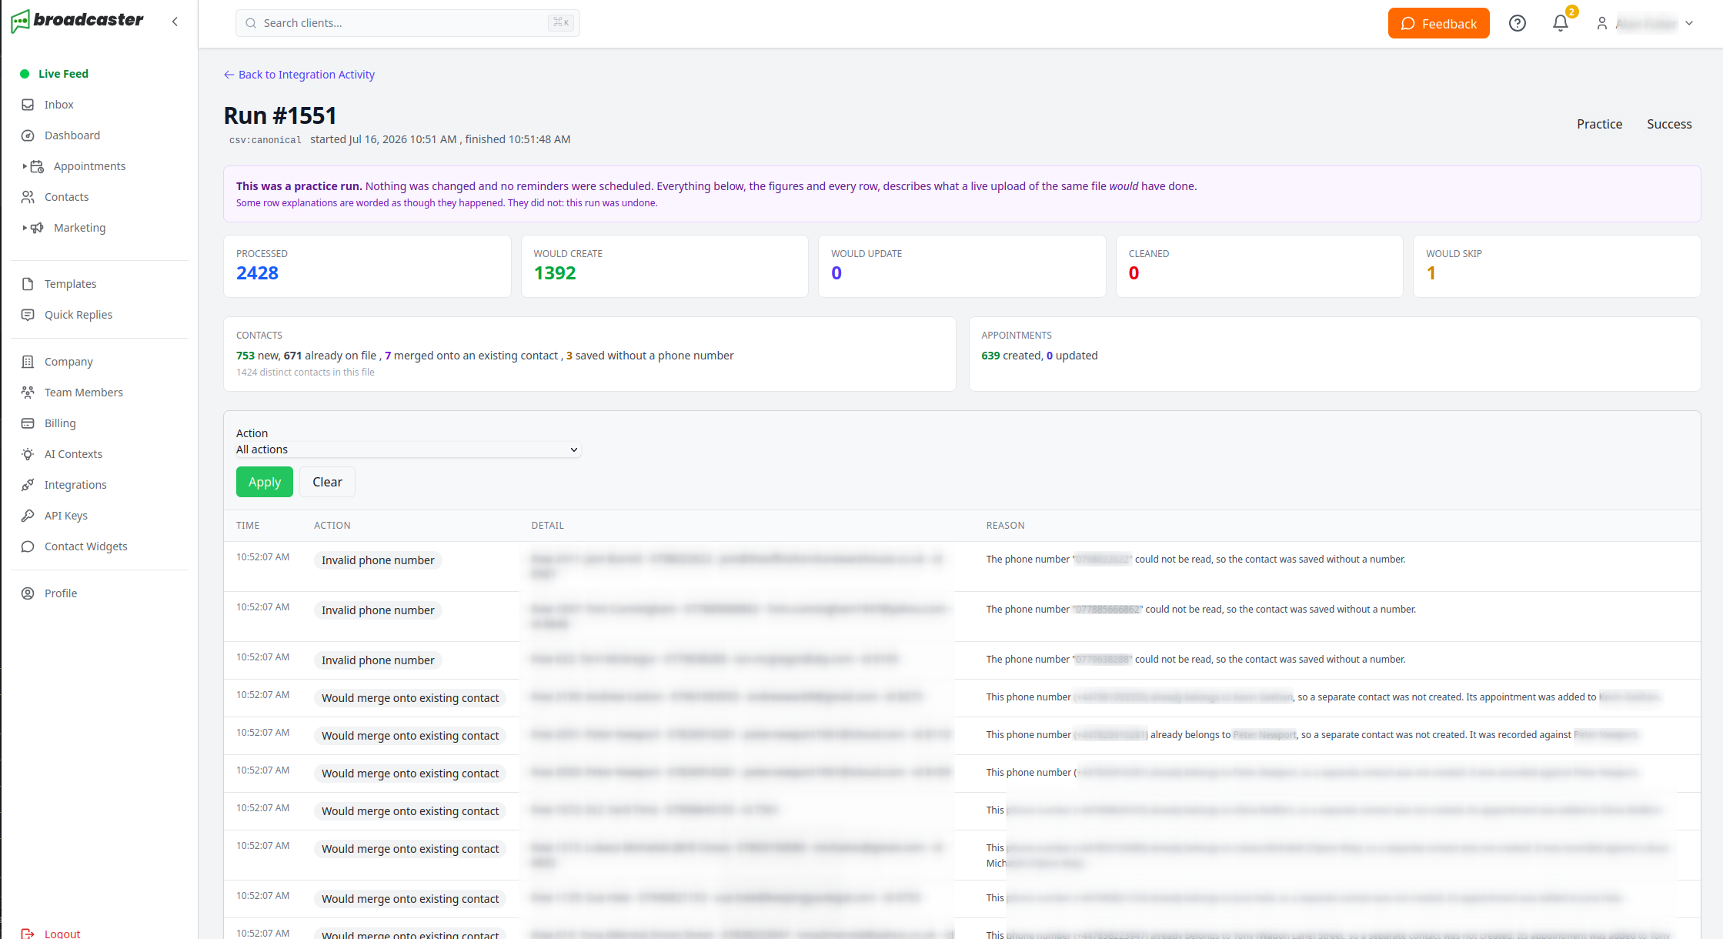The image size is (1723, 939).
Task: Click the first Invalid phone number badge
Action: [x=378, y=560]
